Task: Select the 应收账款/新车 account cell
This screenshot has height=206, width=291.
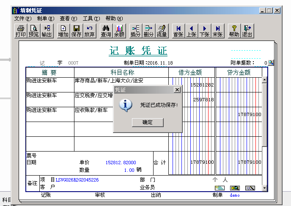Action: [x=94, y=114]
